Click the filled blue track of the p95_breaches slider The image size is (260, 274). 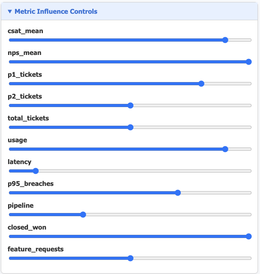coord(93,193)
